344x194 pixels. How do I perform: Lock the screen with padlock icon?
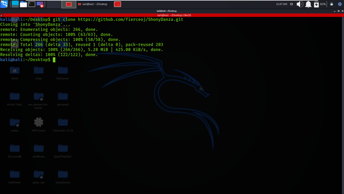(x=332, y=4)
